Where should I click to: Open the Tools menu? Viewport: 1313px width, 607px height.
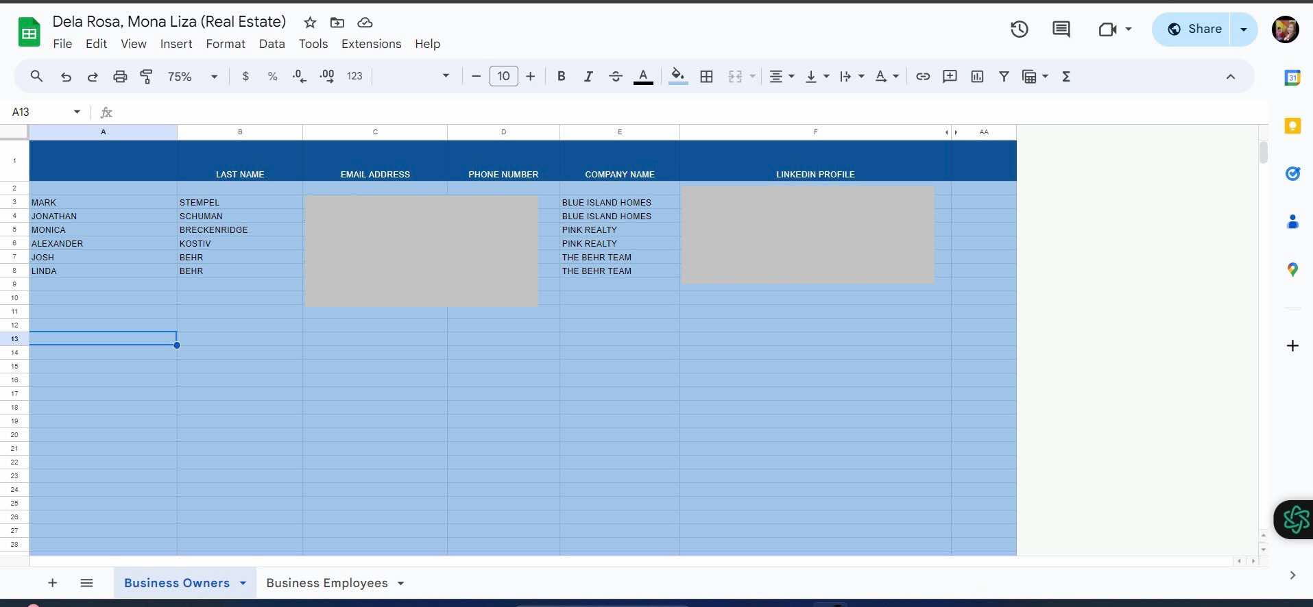[x=313, y=44]
